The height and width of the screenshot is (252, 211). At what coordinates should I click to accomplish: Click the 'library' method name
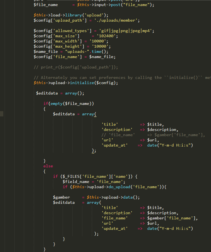[74, 15]
